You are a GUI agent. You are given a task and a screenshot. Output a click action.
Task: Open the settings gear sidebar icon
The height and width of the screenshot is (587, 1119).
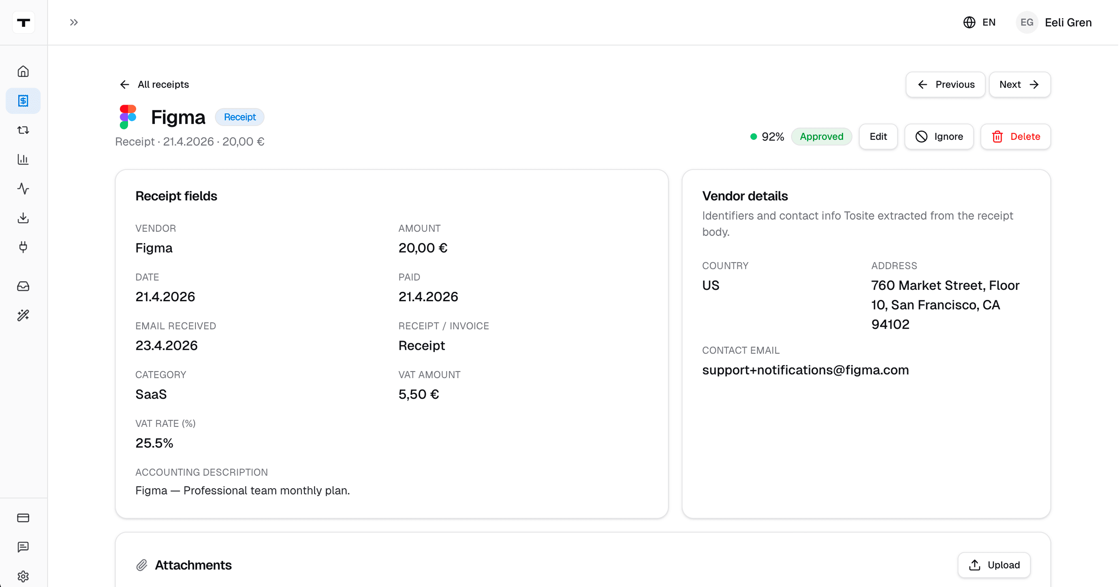click(x=23, y=576)
